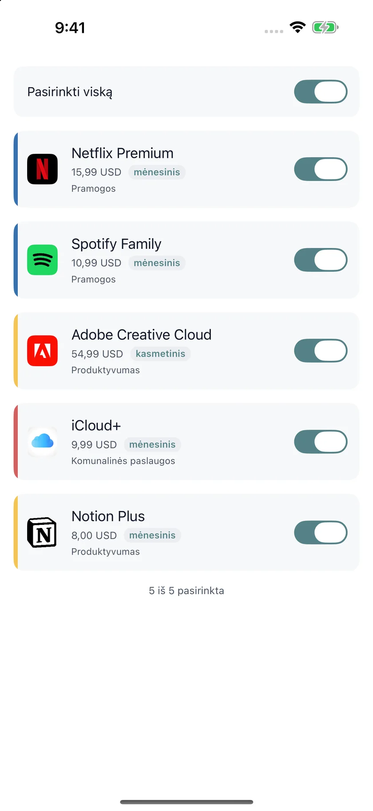Screen dimensions: 373x811
Task: Disable the Netflix Premium toggle
Action: [321, 169]
